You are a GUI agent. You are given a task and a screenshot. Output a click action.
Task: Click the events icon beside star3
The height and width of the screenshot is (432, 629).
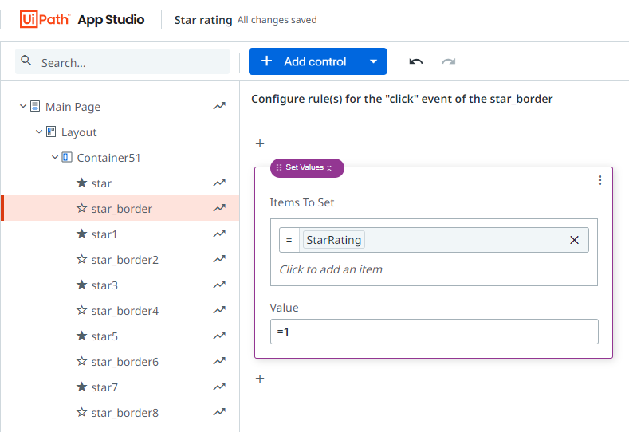pyautogui.click(x=219, y=285)
